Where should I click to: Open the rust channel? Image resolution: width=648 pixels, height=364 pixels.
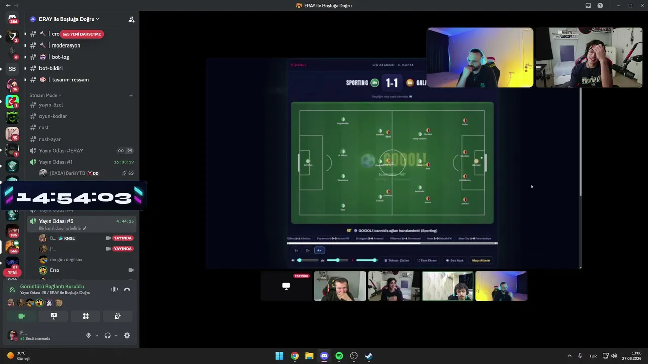click(81, 128)
